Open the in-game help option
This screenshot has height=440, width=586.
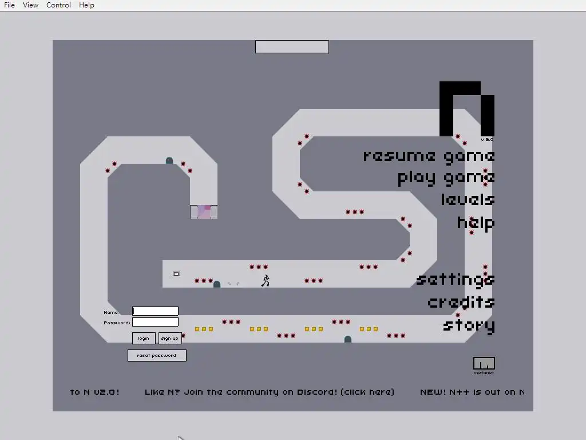click(x=476, y=223)
